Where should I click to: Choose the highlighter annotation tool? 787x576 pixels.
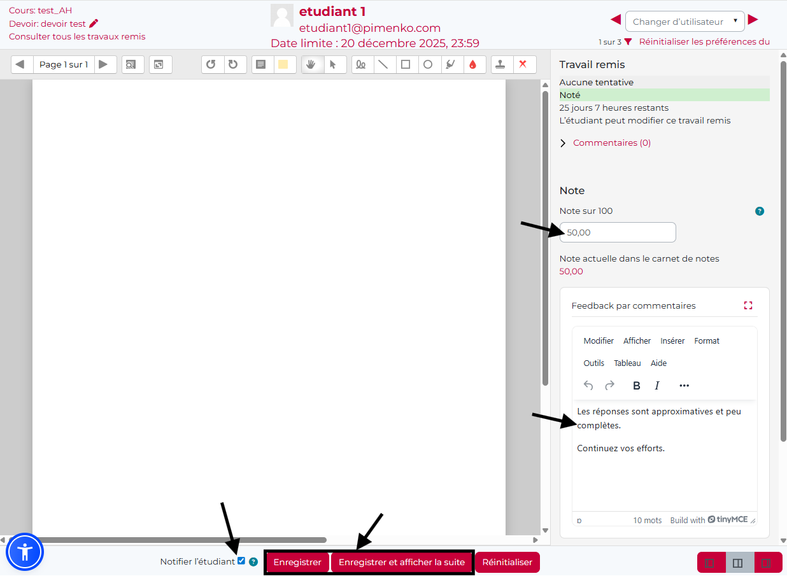point(450,64)
